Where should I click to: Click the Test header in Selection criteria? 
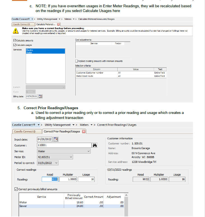[x=160, y=69]
